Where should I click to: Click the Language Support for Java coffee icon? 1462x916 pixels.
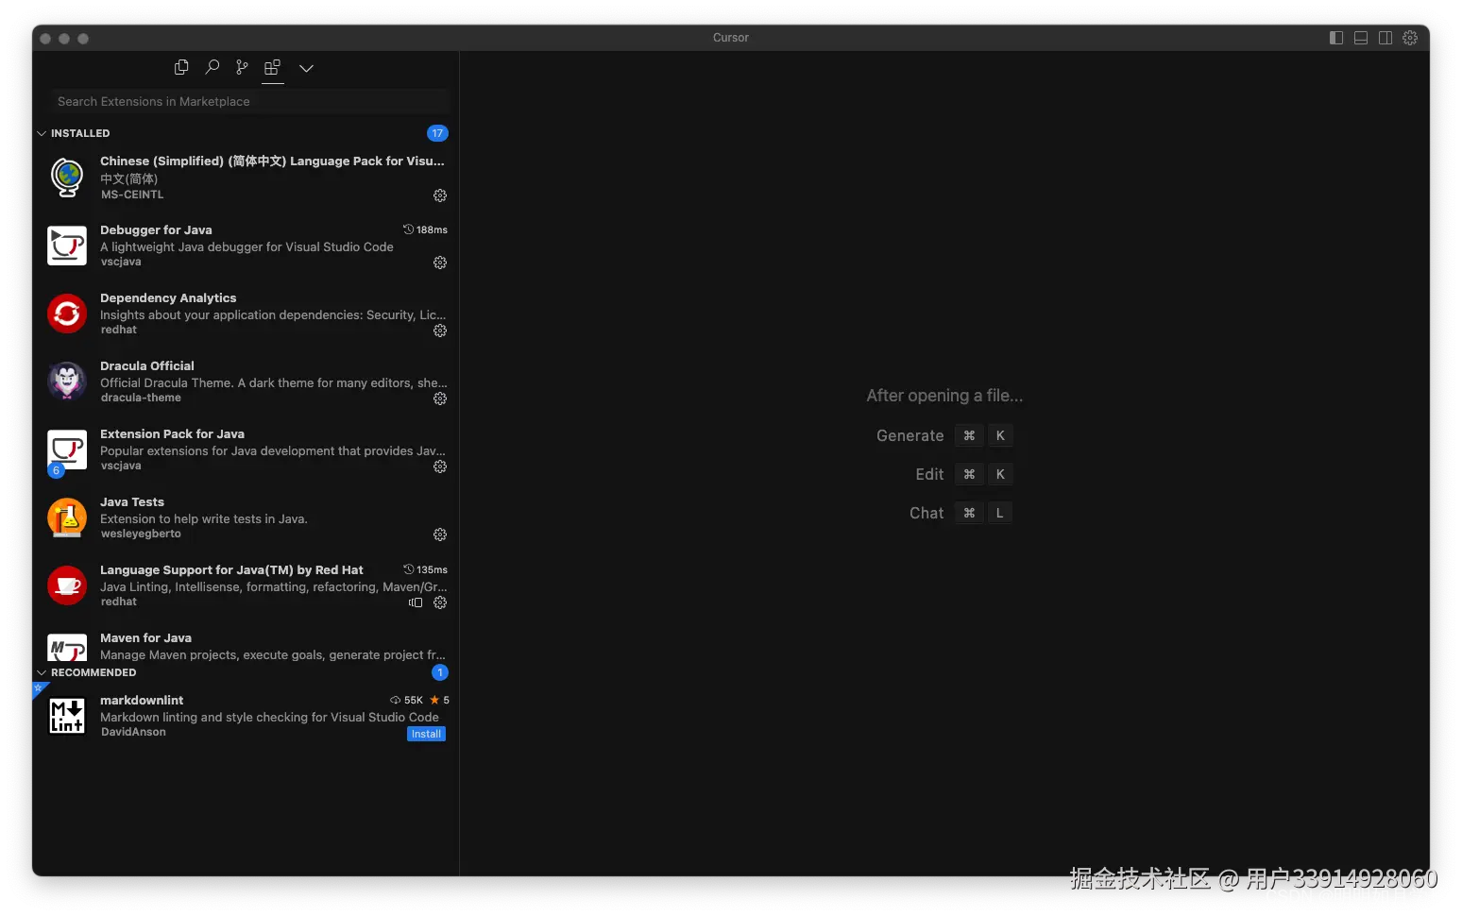click(67, 585)
